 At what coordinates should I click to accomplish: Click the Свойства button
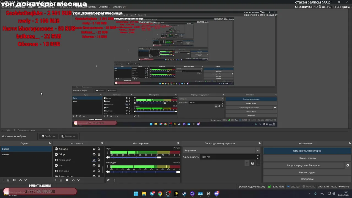pos(48,136)
